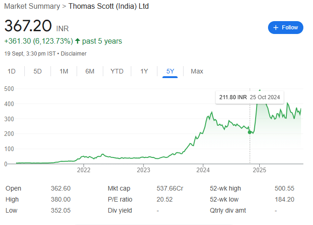Click the High value 380.00
The image size is (313, 225).
click(61, 199)
